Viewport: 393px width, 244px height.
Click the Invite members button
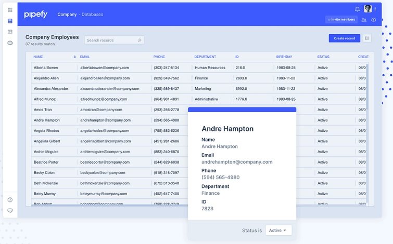pos(341,20)
